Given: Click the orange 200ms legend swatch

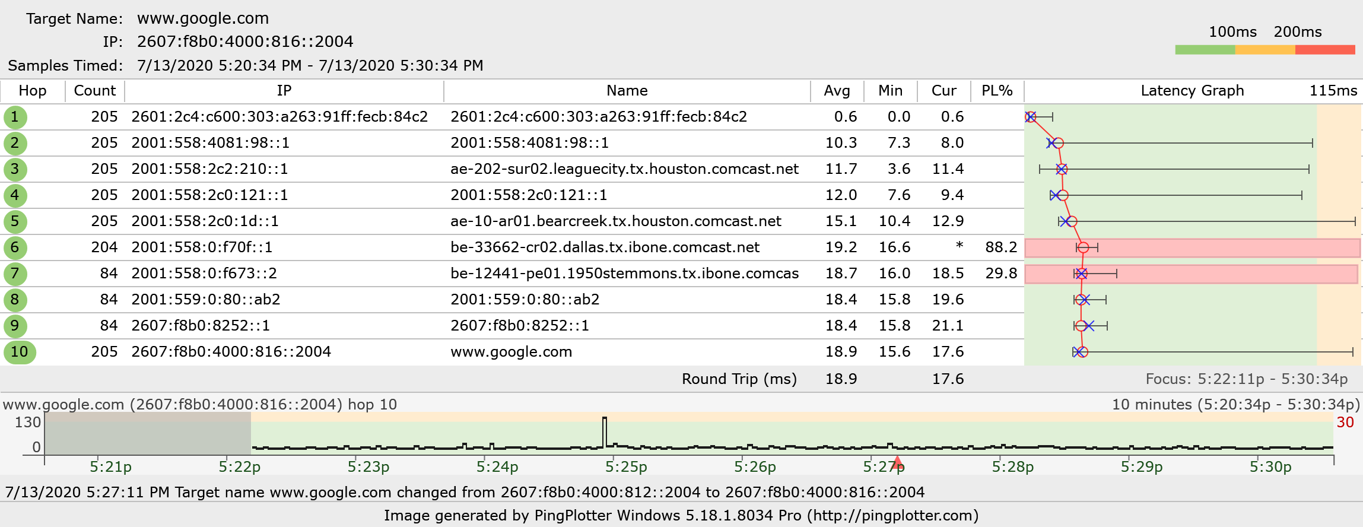Looking at the screenshot, I should (1265, 50).
